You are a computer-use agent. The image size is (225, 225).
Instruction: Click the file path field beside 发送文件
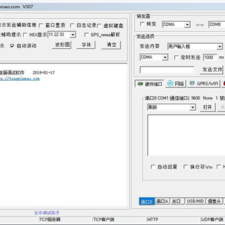coord(167,70)
